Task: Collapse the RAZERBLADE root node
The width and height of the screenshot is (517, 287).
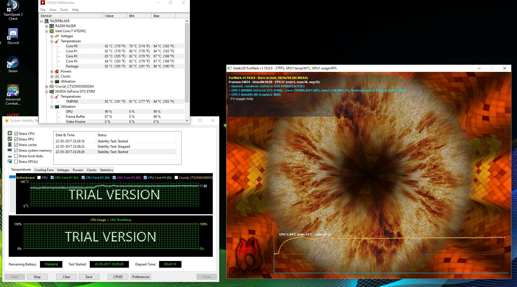Action: pos(41,21)
